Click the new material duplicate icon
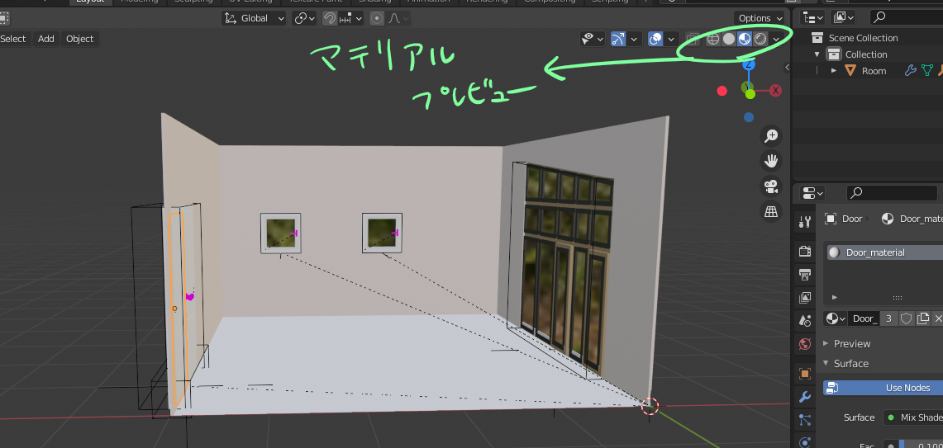The height and width of the screenshot is (448, 943). 922,319
